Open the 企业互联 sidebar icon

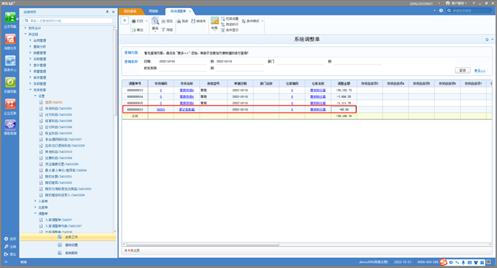pyautogui.click(x=10, y=104)
